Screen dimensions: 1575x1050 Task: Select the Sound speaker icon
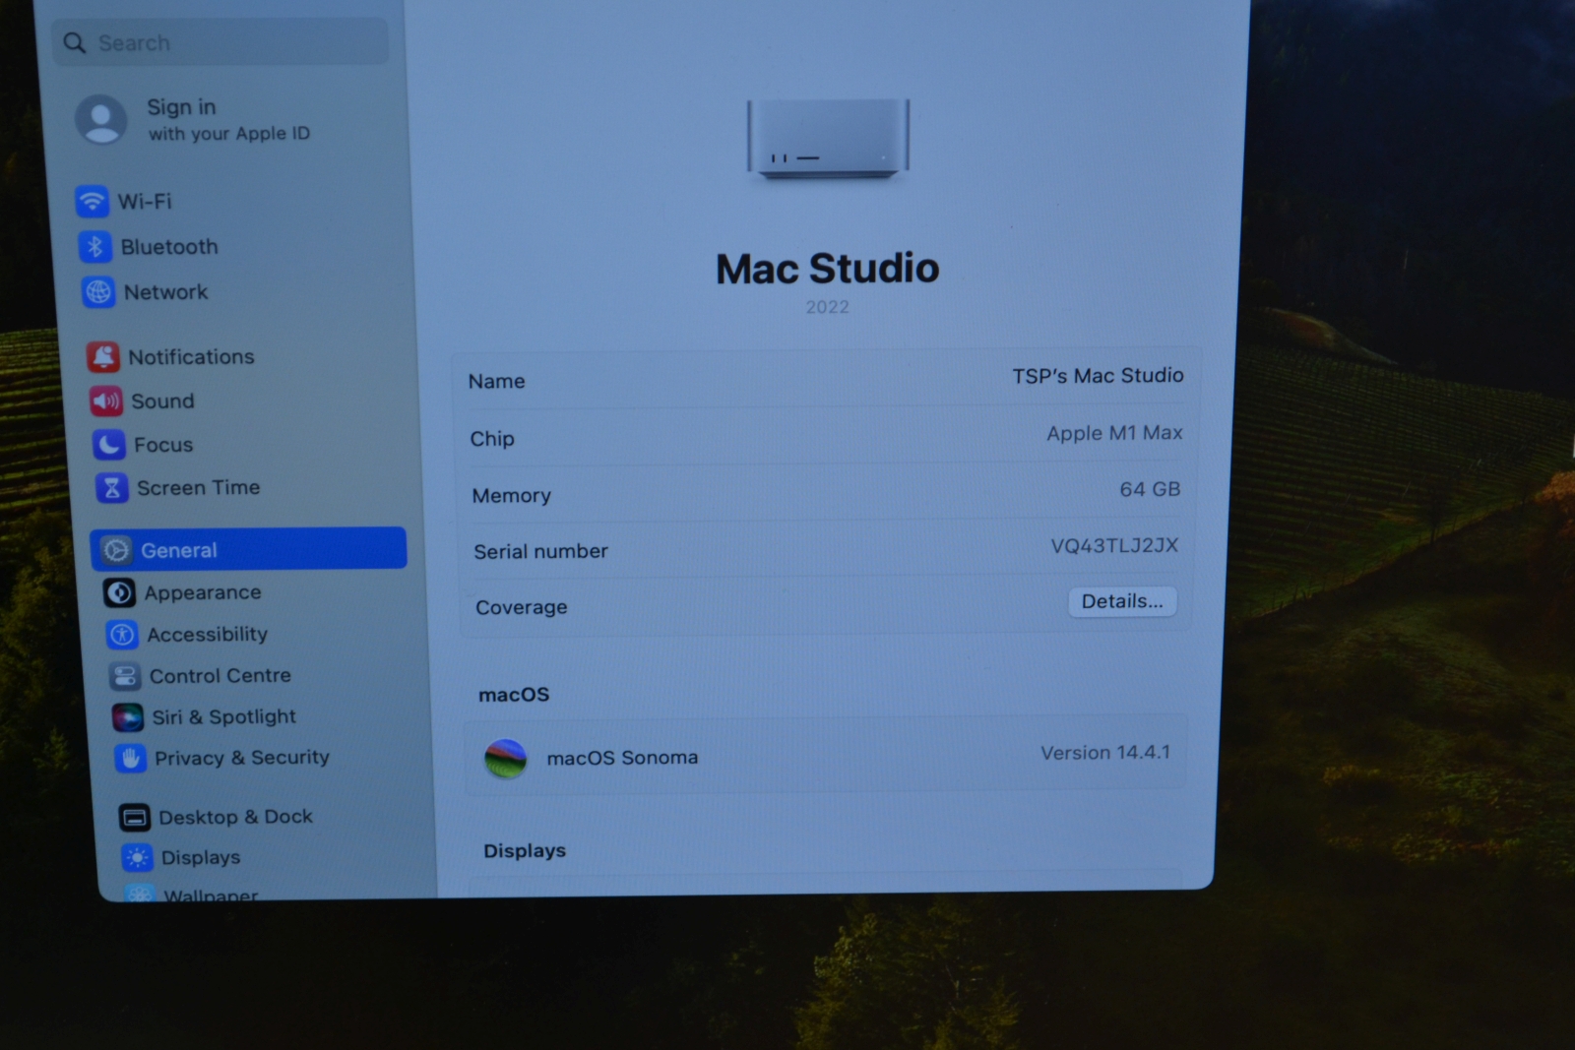107,401
